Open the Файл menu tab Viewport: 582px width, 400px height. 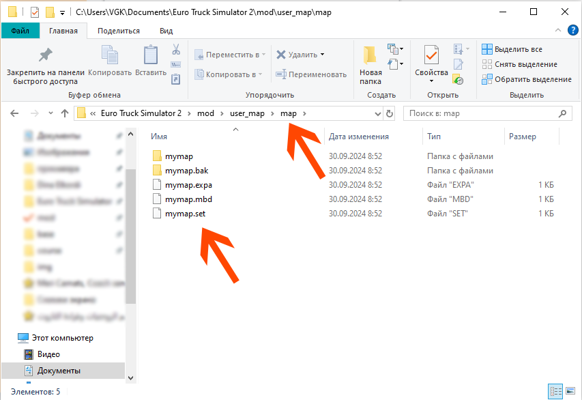coord(20,31)
